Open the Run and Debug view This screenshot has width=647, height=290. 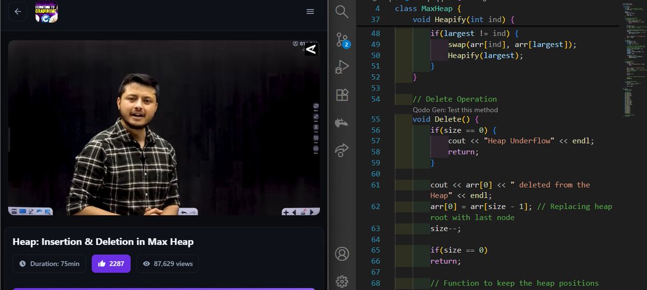coord(342,67)
